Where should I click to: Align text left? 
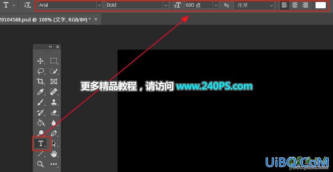pos(285,5)
